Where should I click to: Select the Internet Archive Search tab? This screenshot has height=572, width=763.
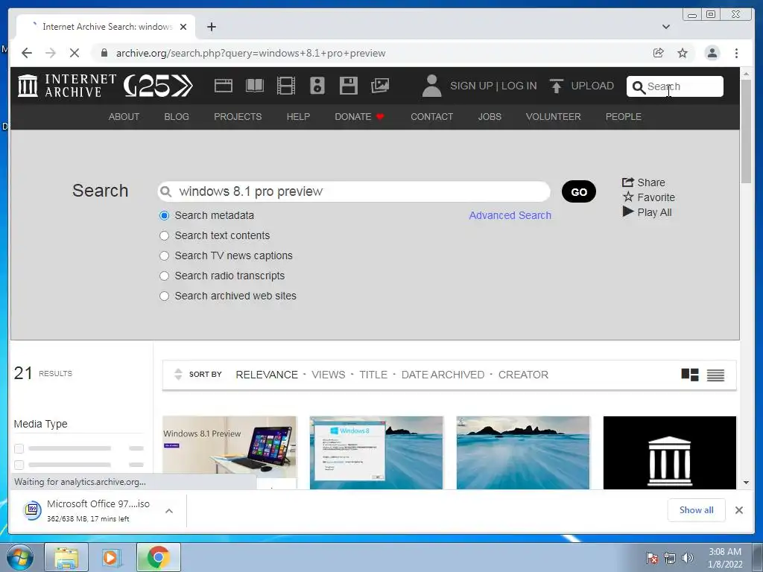107,27
